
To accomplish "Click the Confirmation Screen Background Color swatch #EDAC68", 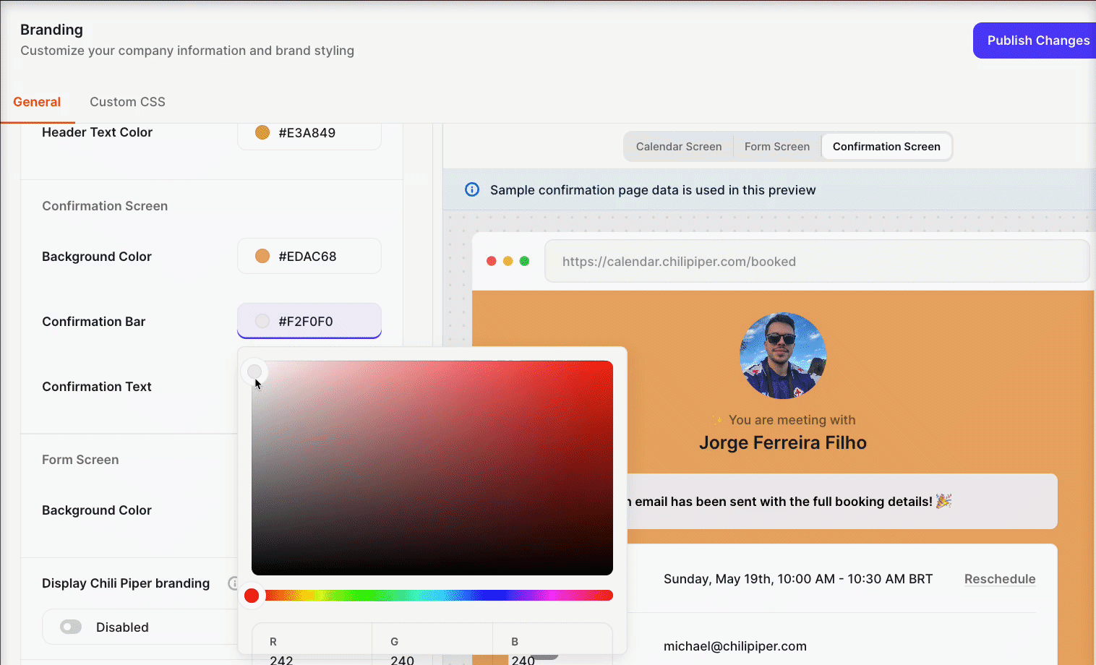I will (262, 256).
